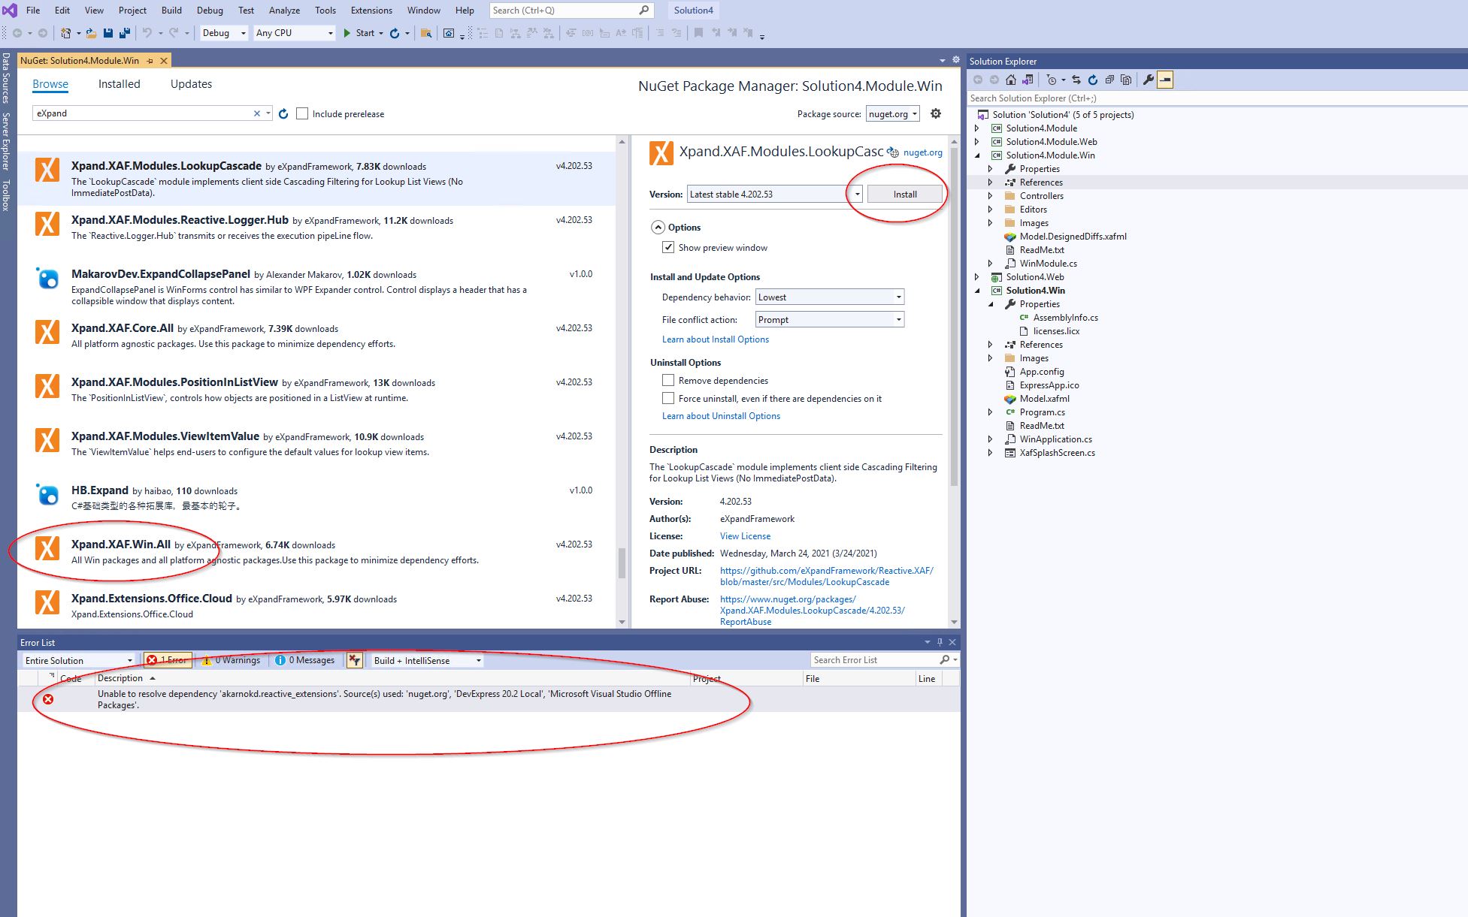Open the Extensions menu
This screenshot has width=1468, height=917.
371,11
